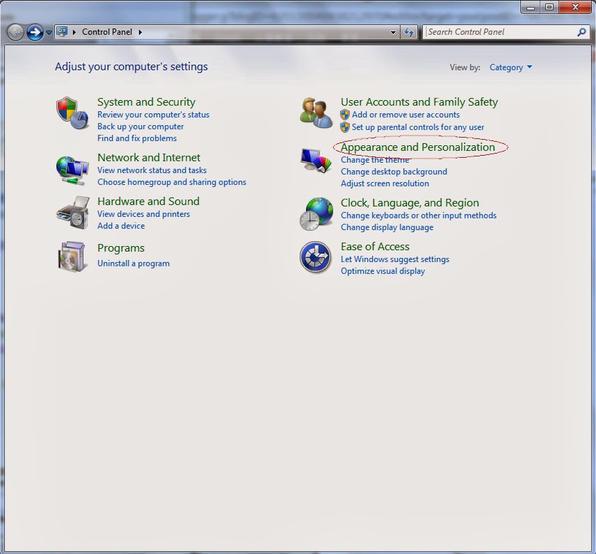This screenshot has height=554, width=596.
Task: Expand the address bar history dropdown
Action: point(393,32)
